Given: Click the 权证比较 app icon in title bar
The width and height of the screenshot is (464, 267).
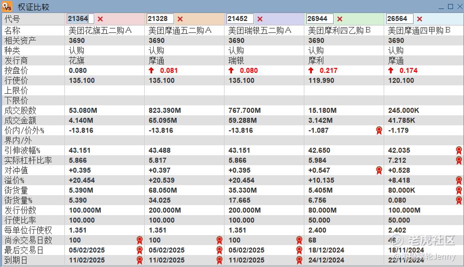Looking at the screenshot, I should tap(7, 6).
